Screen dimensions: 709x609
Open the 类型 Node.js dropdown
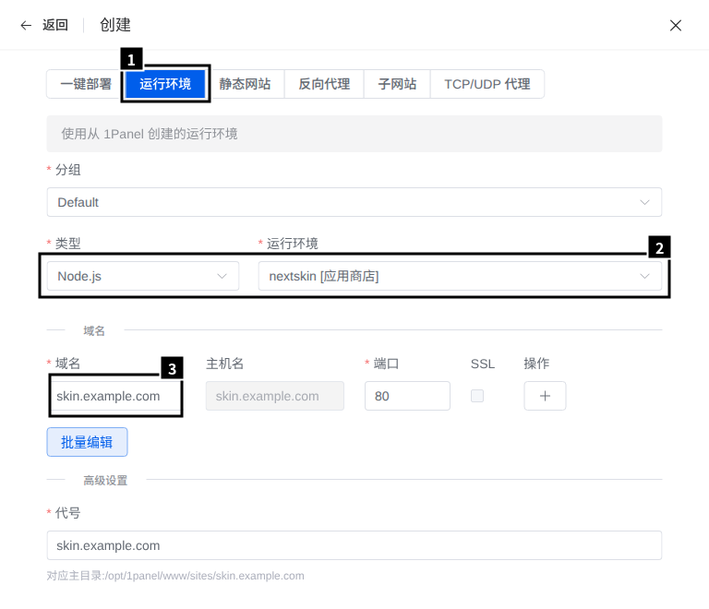coord(143,276)
